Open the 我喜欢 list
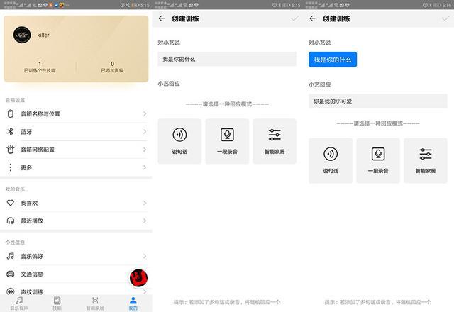The width and height of the screenshot is (454, 312). 76,203
